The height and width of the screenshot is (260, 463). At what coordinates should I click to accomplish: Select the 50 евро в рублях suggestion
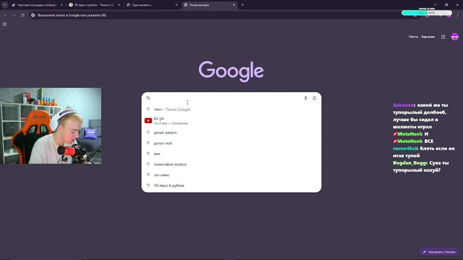[231, 186]
